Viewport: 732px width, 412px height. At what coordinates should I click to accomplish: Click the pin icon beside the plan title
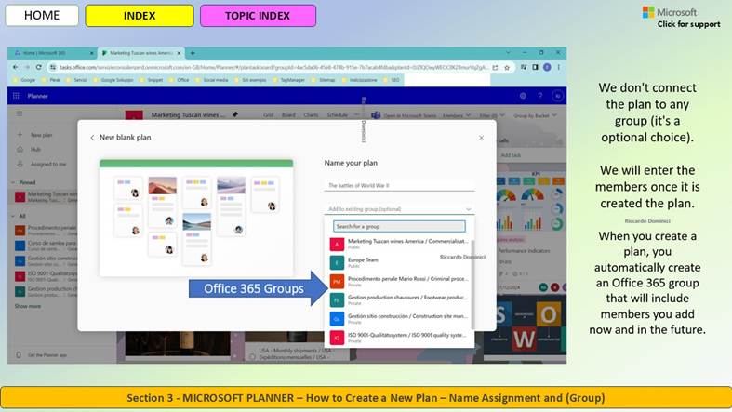click(235, 114)
